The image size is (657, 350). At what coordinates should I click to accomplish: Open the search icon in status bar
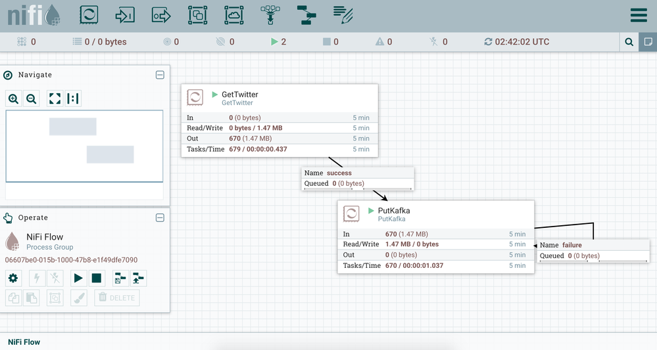point(629,42)
